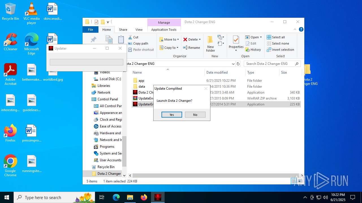This screenshot has height=203, width=362.
Task: Confirm launch with the Yes button
Action: 172,115
